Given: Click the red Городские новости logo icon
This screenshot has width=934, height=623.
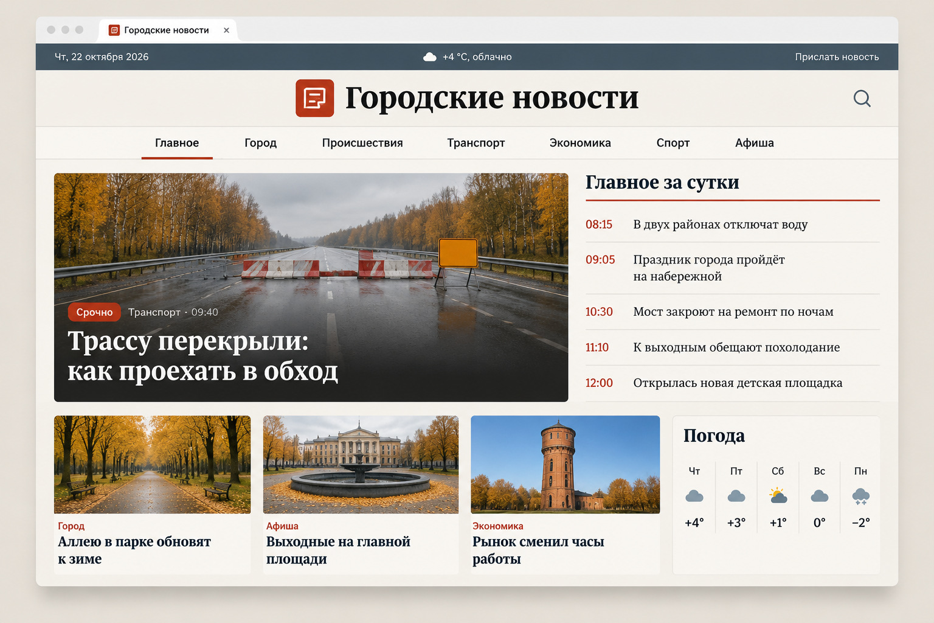Looking at the screenshot, I should (x=315, y=98).
